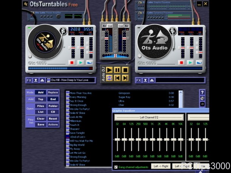Pause Auto DJ playback
The height and width of the screenshot is (173, 231).
[117, 70]
